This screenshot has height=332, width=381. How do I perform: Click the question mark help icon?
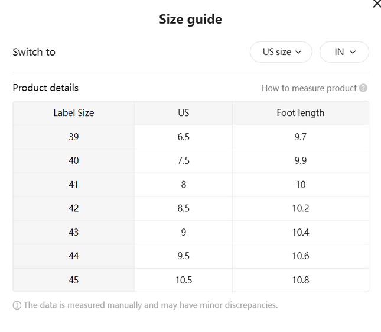(x=363, y=88)
